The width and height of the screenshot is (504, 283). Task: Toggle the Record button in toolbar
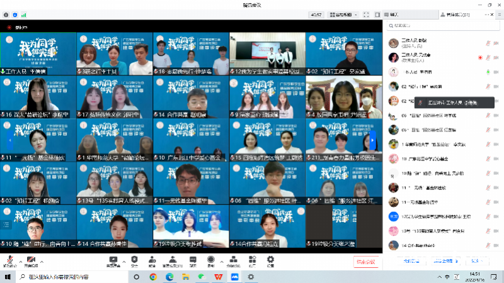210,262
